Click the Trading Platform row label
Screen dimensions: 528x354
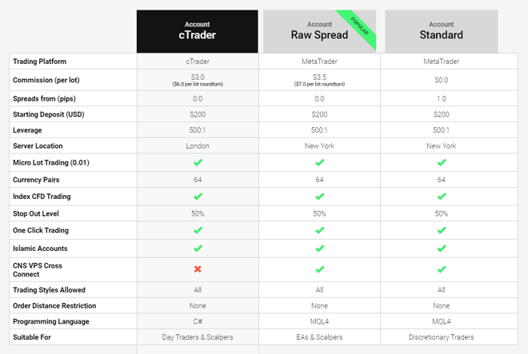pyautogui.click(x=40, y=62)
